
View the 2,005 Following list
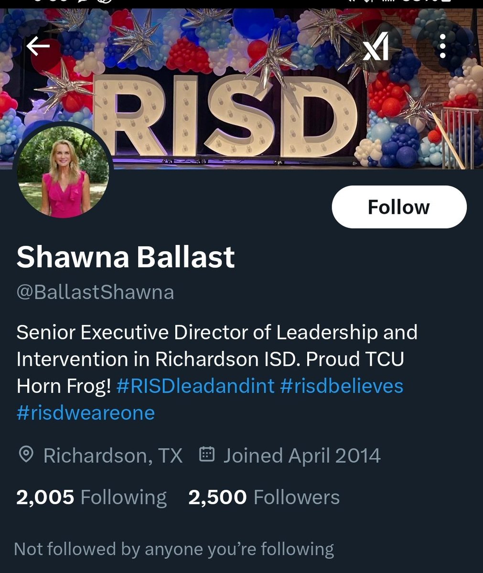coord(91,497)
